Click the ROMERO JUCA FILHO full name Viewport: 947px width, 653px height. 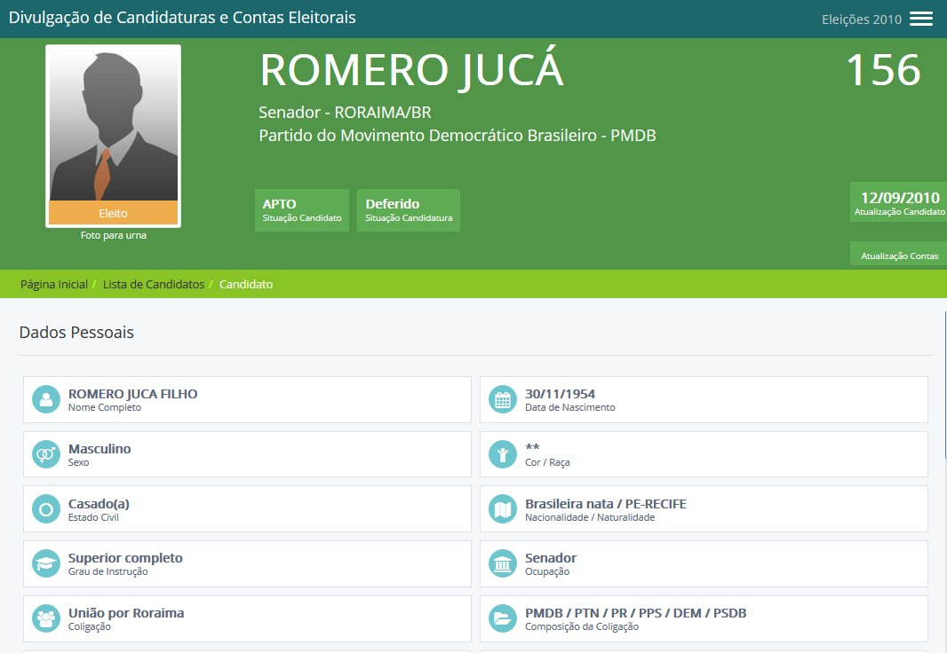click(133, 394)
